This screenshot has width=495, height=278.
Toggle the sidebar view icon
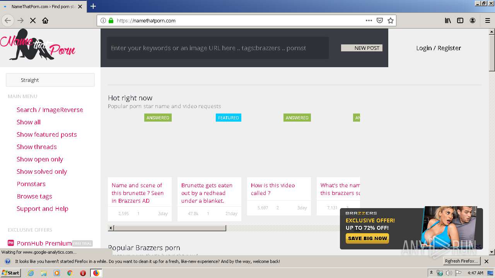click(x=460, y=20)
